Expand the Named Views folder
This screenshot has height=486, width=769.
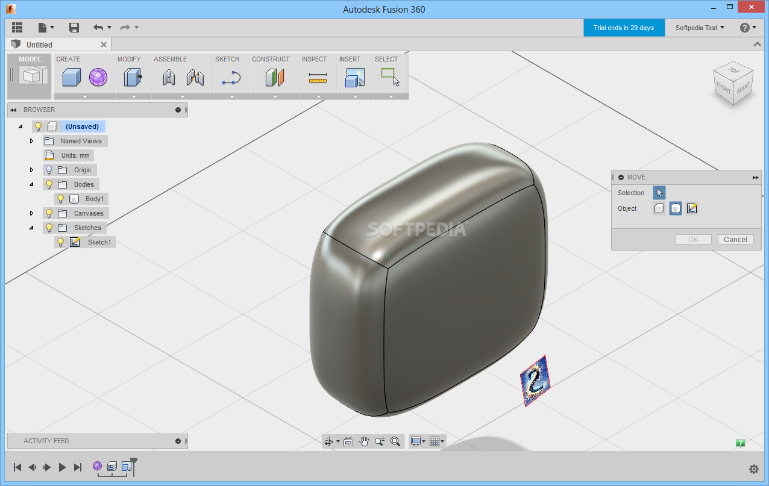tap(32, 141)
